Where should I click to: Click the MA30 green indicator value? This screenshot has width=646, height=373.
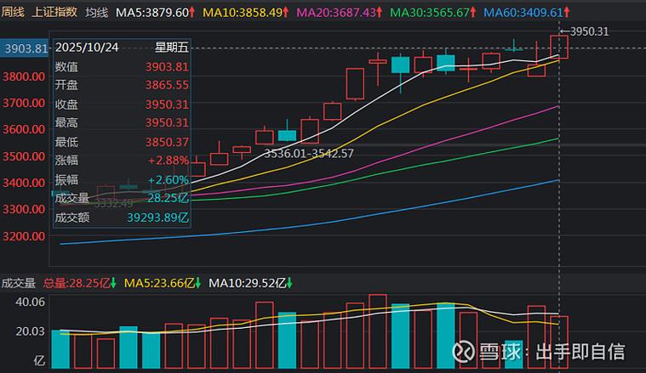tap(430, 13)
